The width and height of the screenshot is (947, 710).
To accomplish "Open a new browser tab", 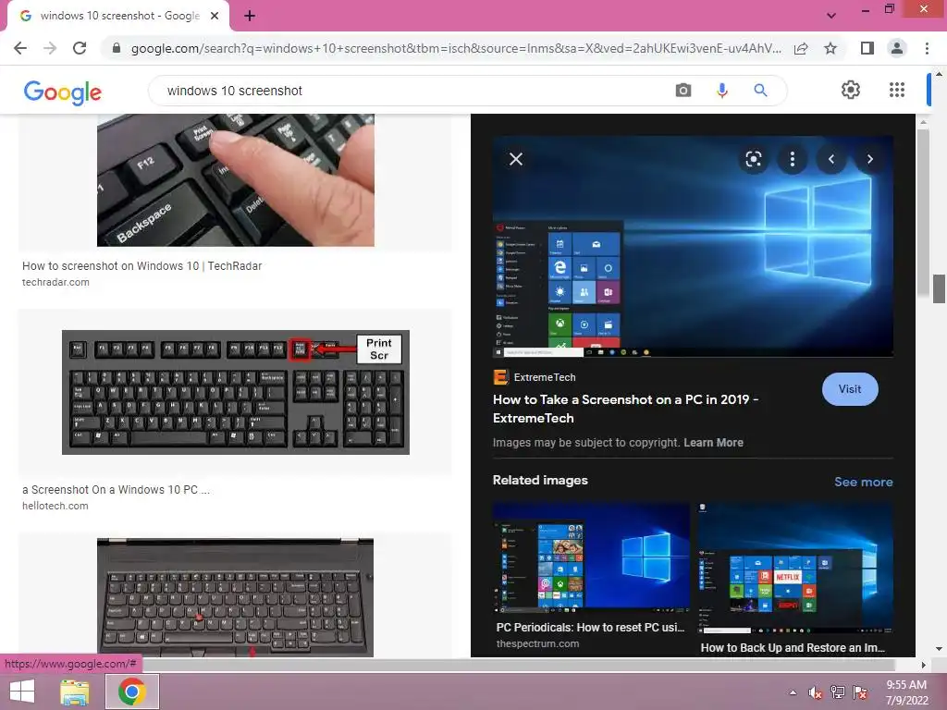I will coord(250,17).
